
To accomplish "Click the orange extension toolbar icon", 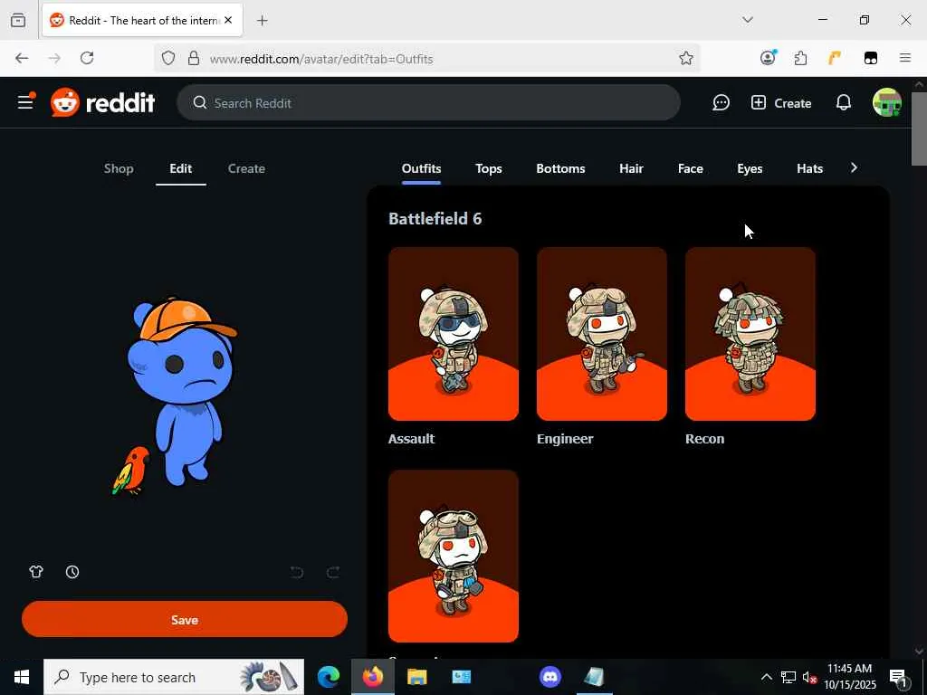I will pyautogui.click(x=834, y=58).
